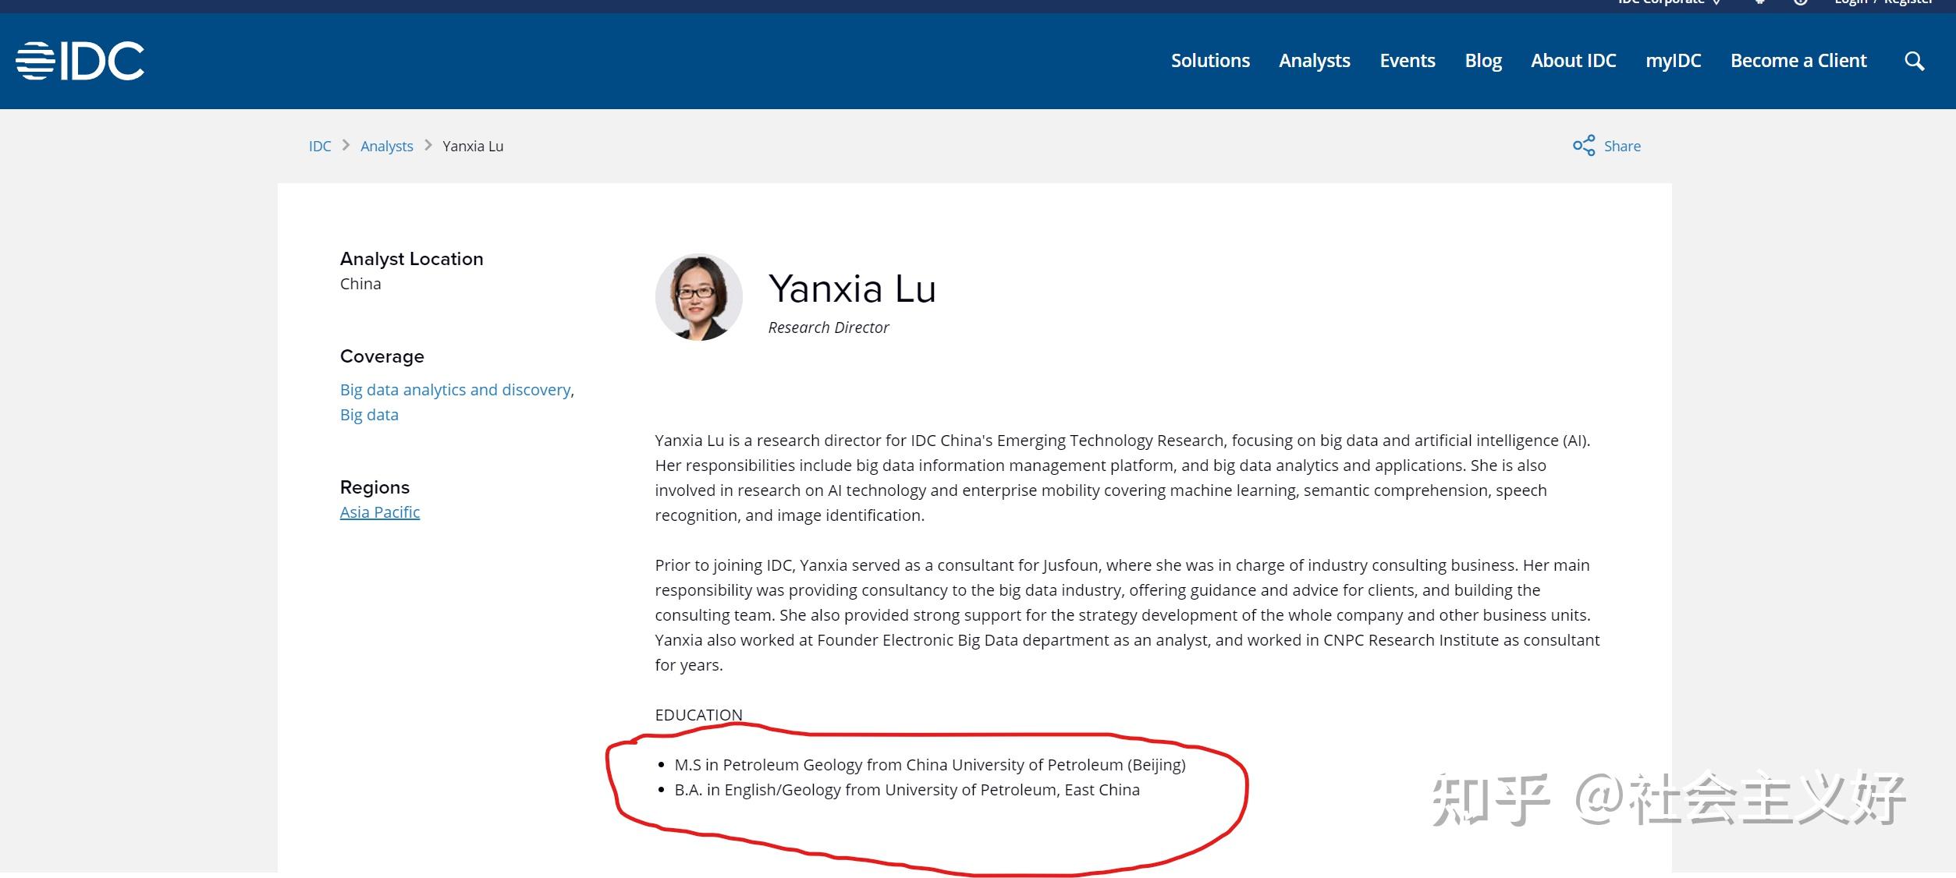Screen dimensions: 1956x878
Task: Open the search magnifier icon
Action: (1914, 61)
